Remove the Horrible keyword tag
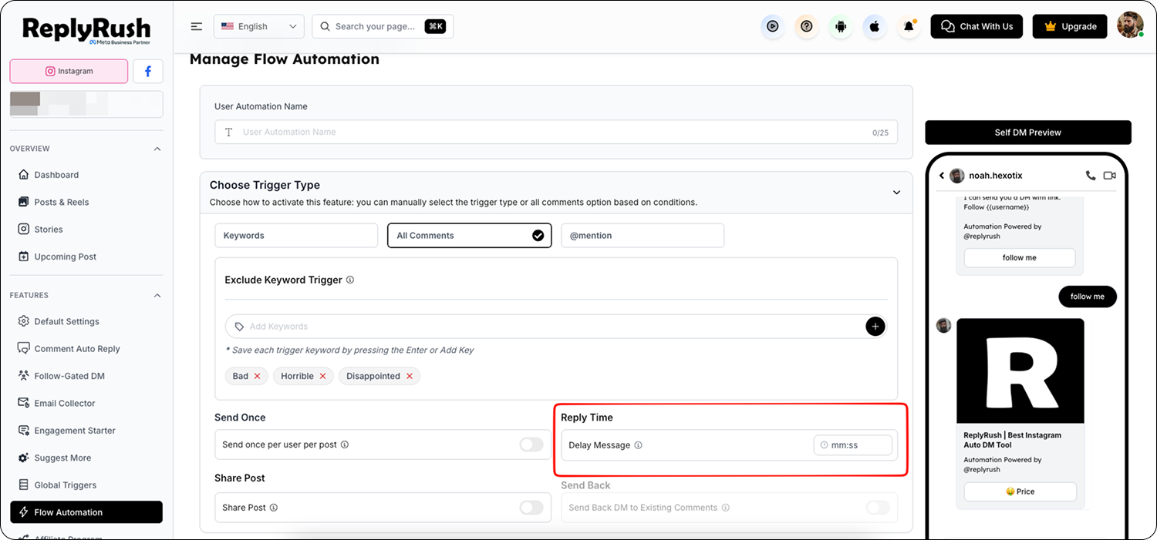This screenshot has height=540, width=1157. coord(322,376)
